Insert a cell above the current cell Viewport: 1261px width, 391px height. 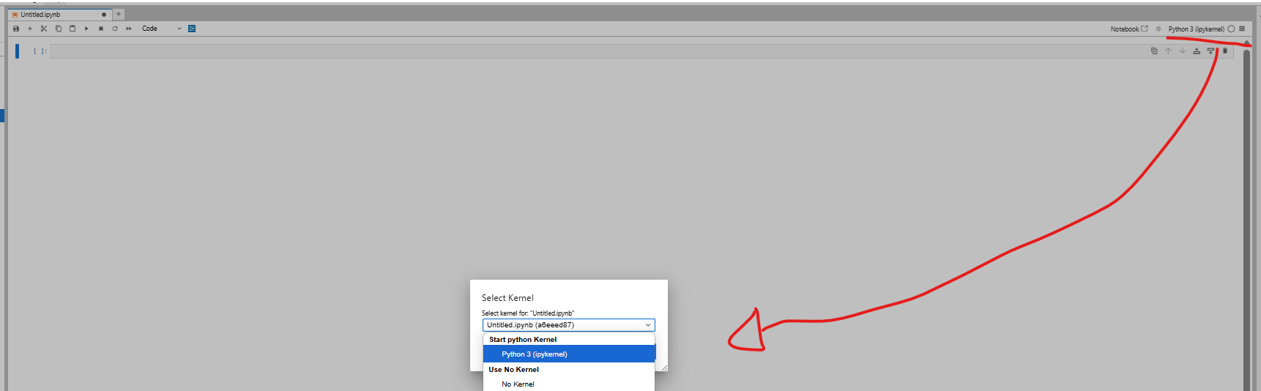(x=1197, y=51)
